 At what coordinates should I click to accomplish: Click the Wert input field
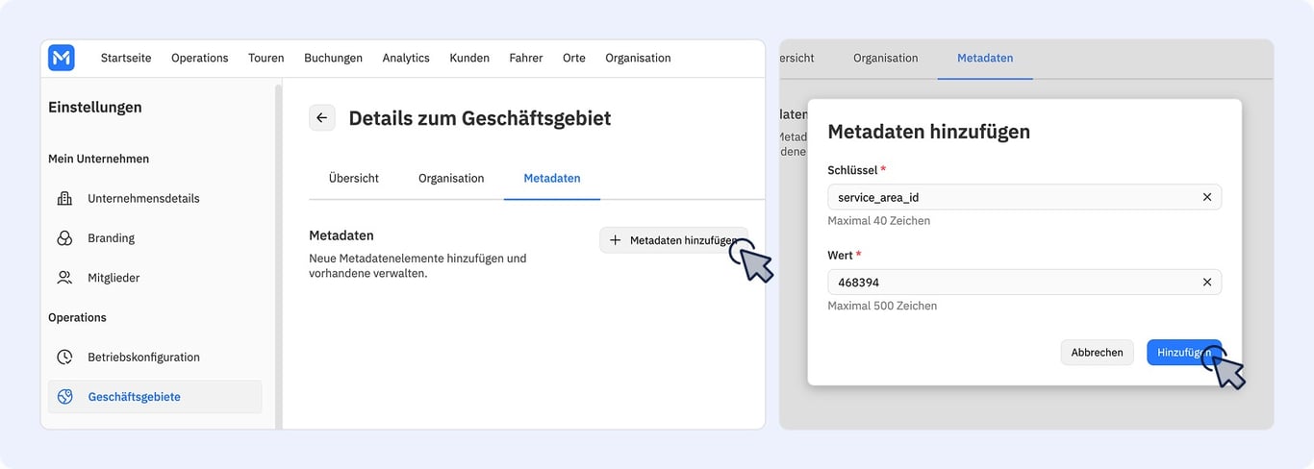click(1024, 283)
